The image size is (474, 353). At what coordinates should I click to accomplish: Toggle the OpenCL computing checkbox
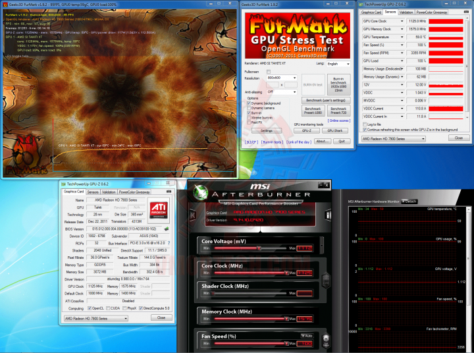[90, 308]
